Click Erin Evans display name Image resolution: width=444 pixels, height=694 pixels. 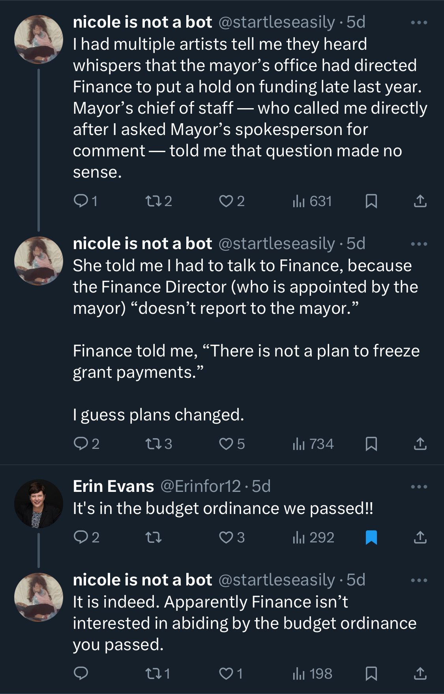(113, 486)
